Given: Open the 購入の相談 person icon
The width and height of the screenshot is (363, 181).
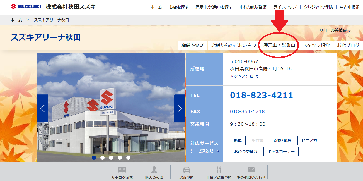Looking at the screenshot, I should [x=154, y=170].
